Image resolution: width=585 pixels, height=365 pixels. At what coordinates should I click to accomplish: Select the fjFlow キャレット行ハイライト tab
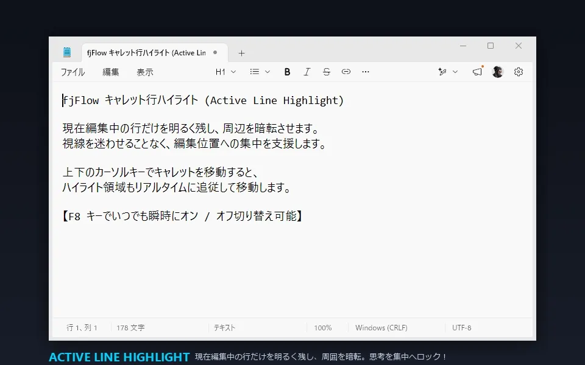(154, 53)
